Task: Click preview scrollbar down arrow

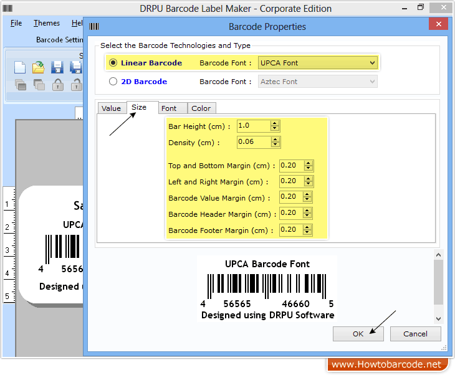Action: 438,319
